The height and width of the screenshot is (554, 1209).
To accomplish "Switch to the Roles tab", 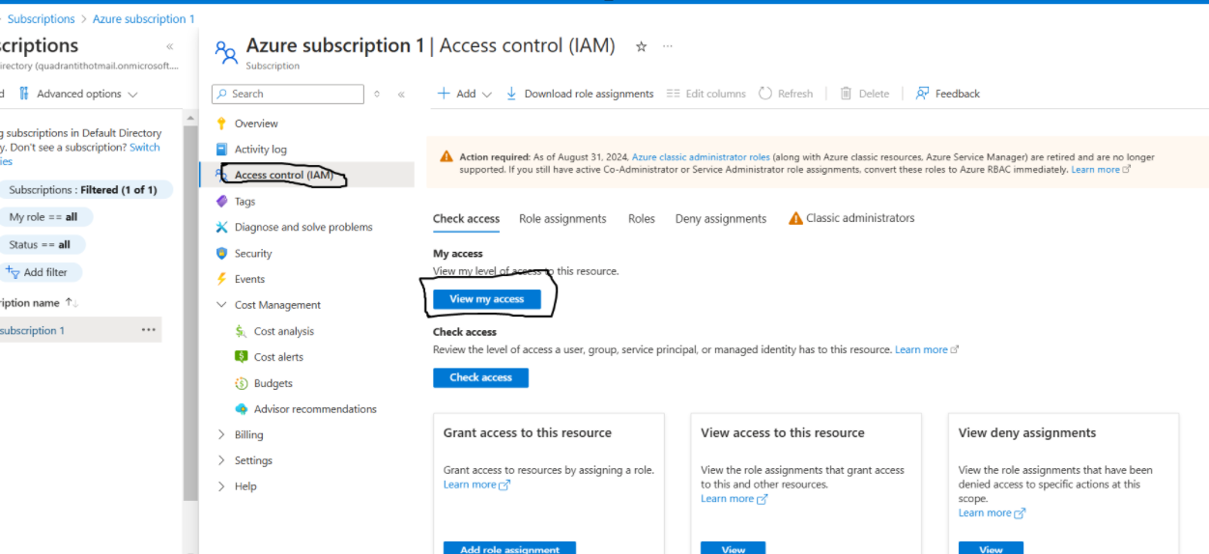I will tap(642, 219).
